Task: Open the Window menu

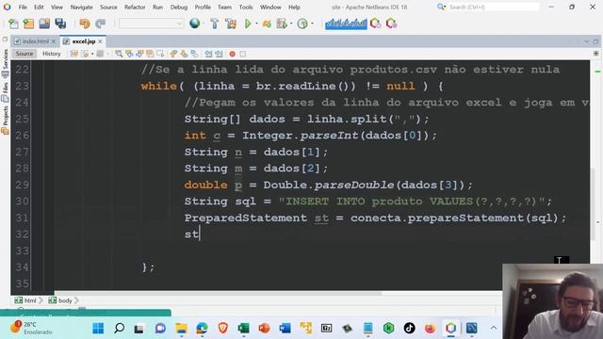Action: tap(270, 7)
